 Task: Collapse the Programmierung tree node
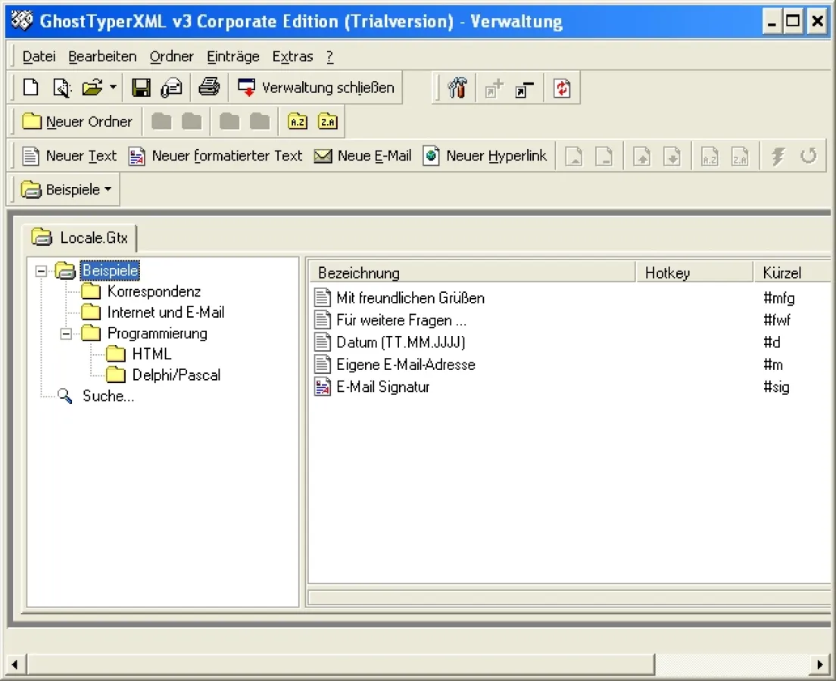(x=66, y=334)
